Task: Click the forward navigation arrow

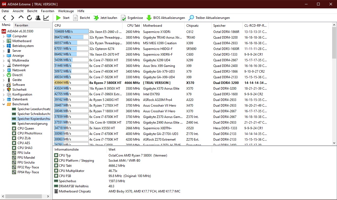Action: [x=12, y=18]
